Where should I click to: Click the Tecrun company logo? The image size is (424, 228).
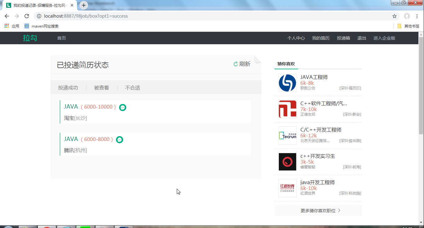pyautogui.click(x=288, y=136)
